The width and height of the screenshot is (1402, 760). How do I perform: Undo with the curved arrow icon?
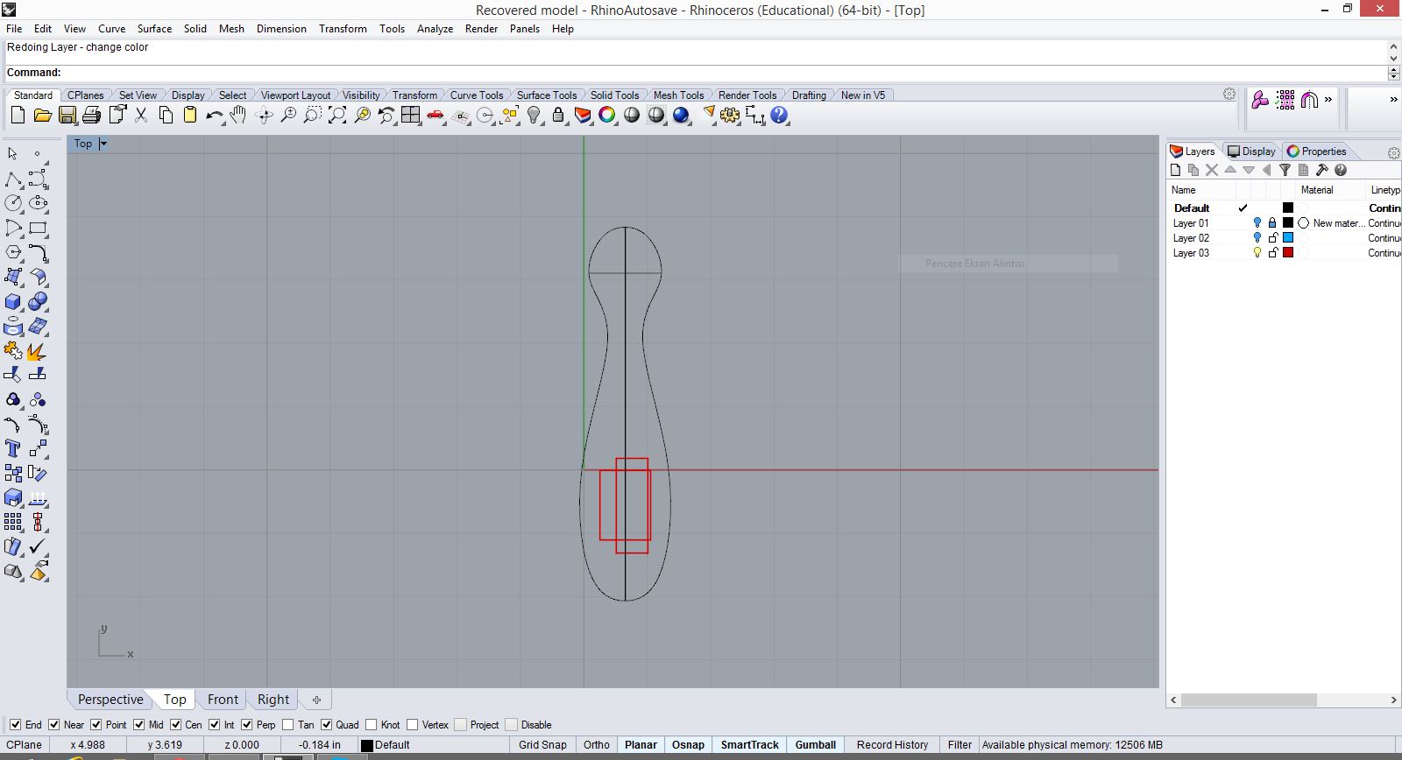(214, 115)
